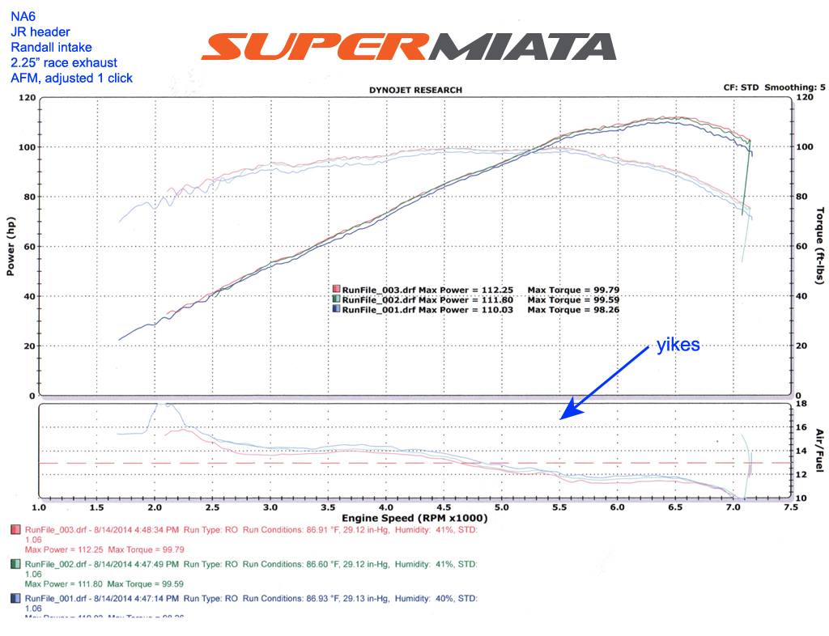Viewport: 829px width, 636px height.
Task: Click the 5.5 tick on RPM axis
Action: point(559,507)
